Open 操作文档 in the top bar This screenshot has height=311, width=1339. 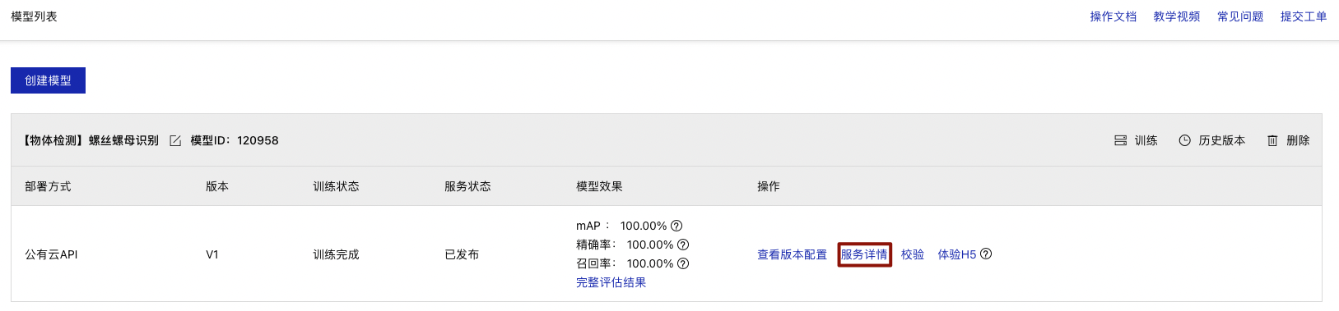(x=1114, y=16)
